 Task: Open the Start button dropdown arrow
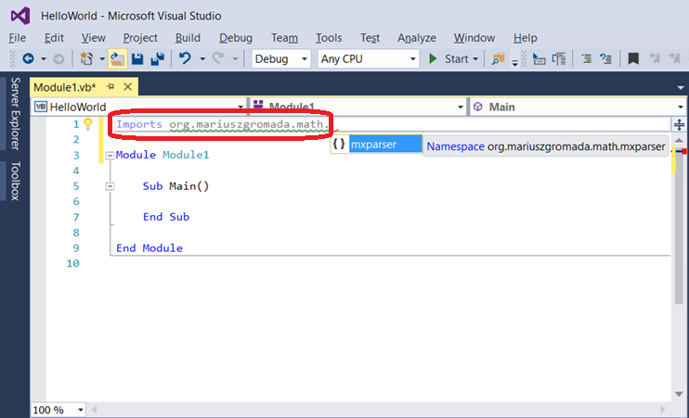475,58
